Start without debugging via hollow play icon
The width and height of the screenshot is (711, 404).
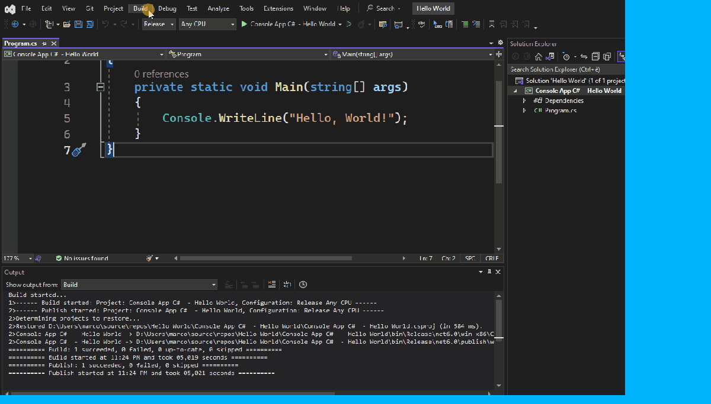(x=349, y=24)
